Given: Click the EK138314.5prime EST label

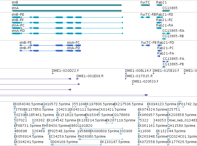Looking at the screenshot, I should 92,120.
